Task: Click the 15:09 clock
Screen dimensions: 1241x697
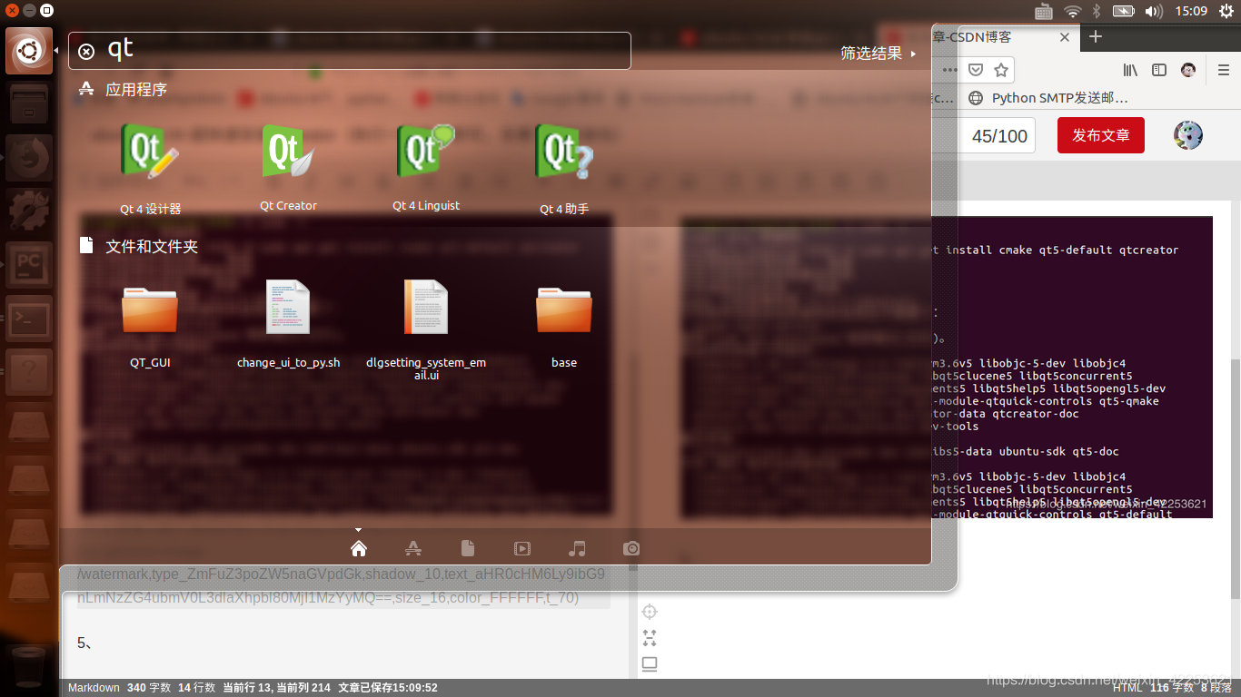Action: pyautogui.click(x=1191, y=11)
